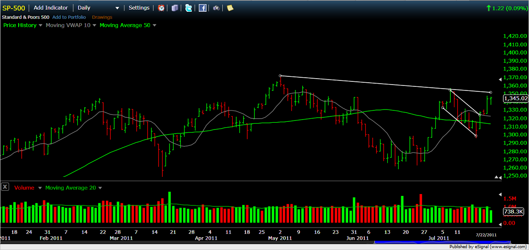The image size is (529, 250).
Task: Expand the Moving Average 50 dropdown arrow
Action: point(154,25)
